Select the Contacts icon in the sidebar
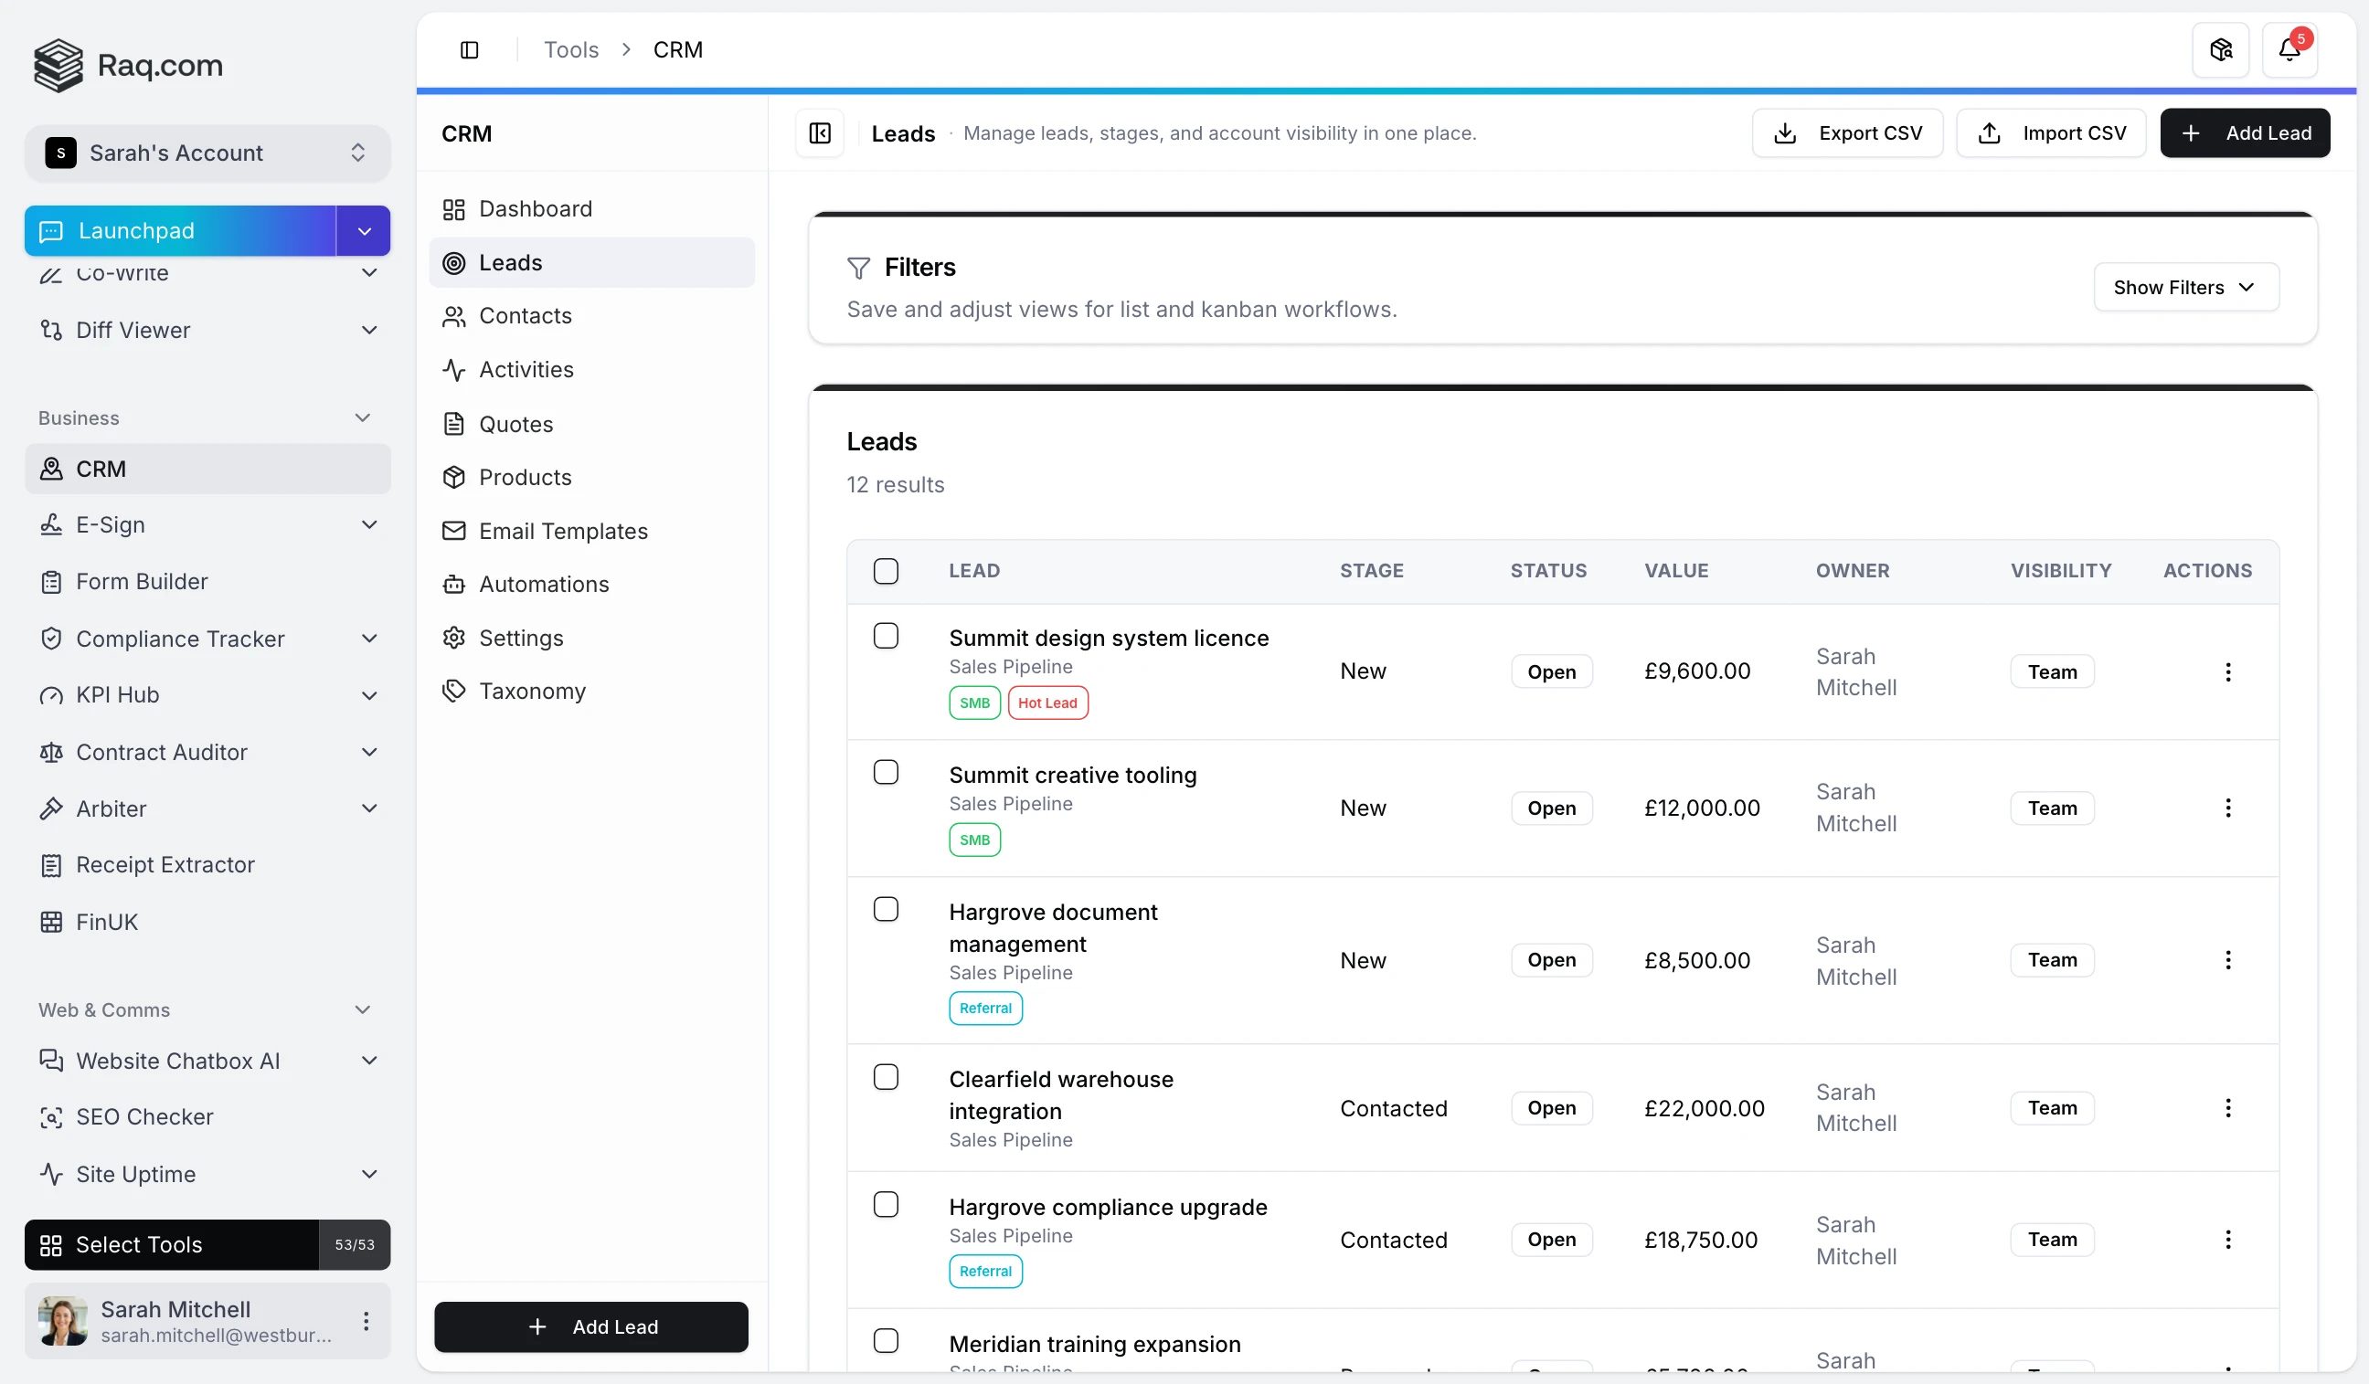Viewport: 2369px width, 1384px height. [x=454, y=316]
